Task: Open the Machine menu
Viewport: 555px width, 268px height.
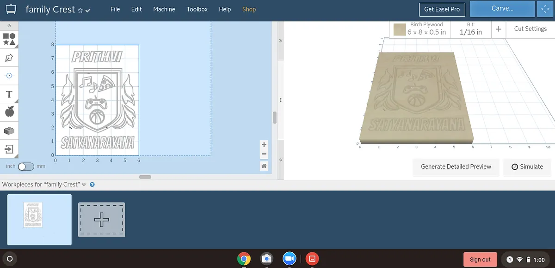Action: [x=164, y=9]
